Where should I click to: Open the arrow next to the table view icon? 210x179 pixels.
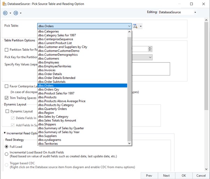point(141,26)
